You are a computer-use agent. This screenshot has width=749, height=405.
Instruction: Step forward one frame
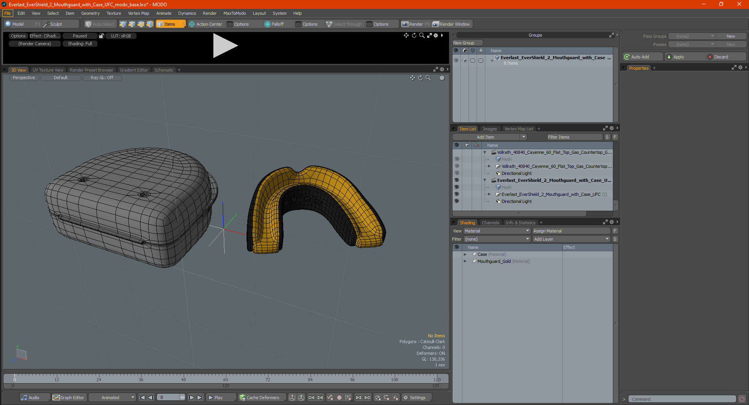click(x=191, y=398)
